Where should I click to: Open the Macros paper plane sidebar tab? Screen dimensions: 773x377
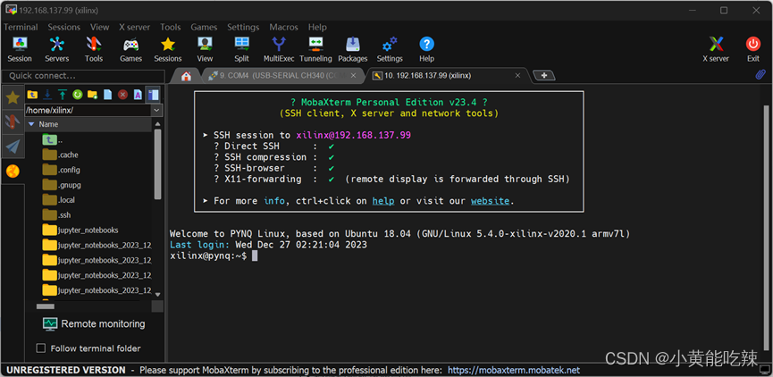click(13, 146)
